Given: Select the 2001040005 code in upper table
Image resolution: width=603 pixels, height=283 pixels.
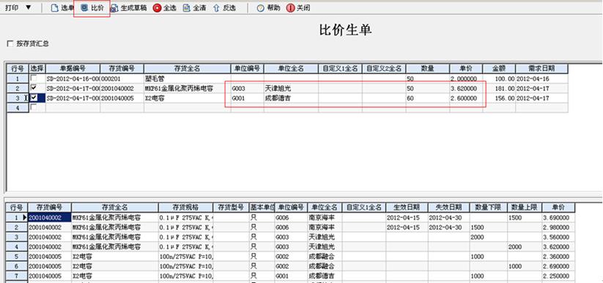Looking at the screenshot, I should tap(122, 98).
